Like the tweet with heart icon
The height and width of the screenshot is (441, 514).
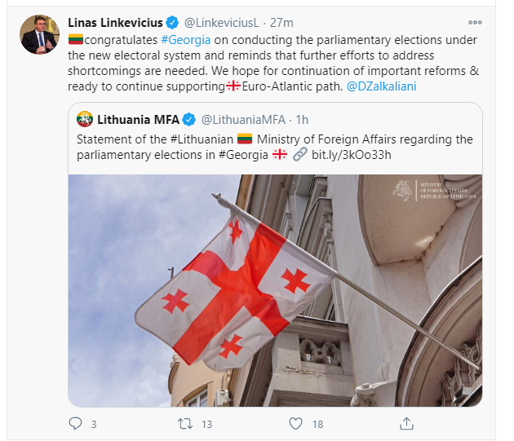point(295,424)
